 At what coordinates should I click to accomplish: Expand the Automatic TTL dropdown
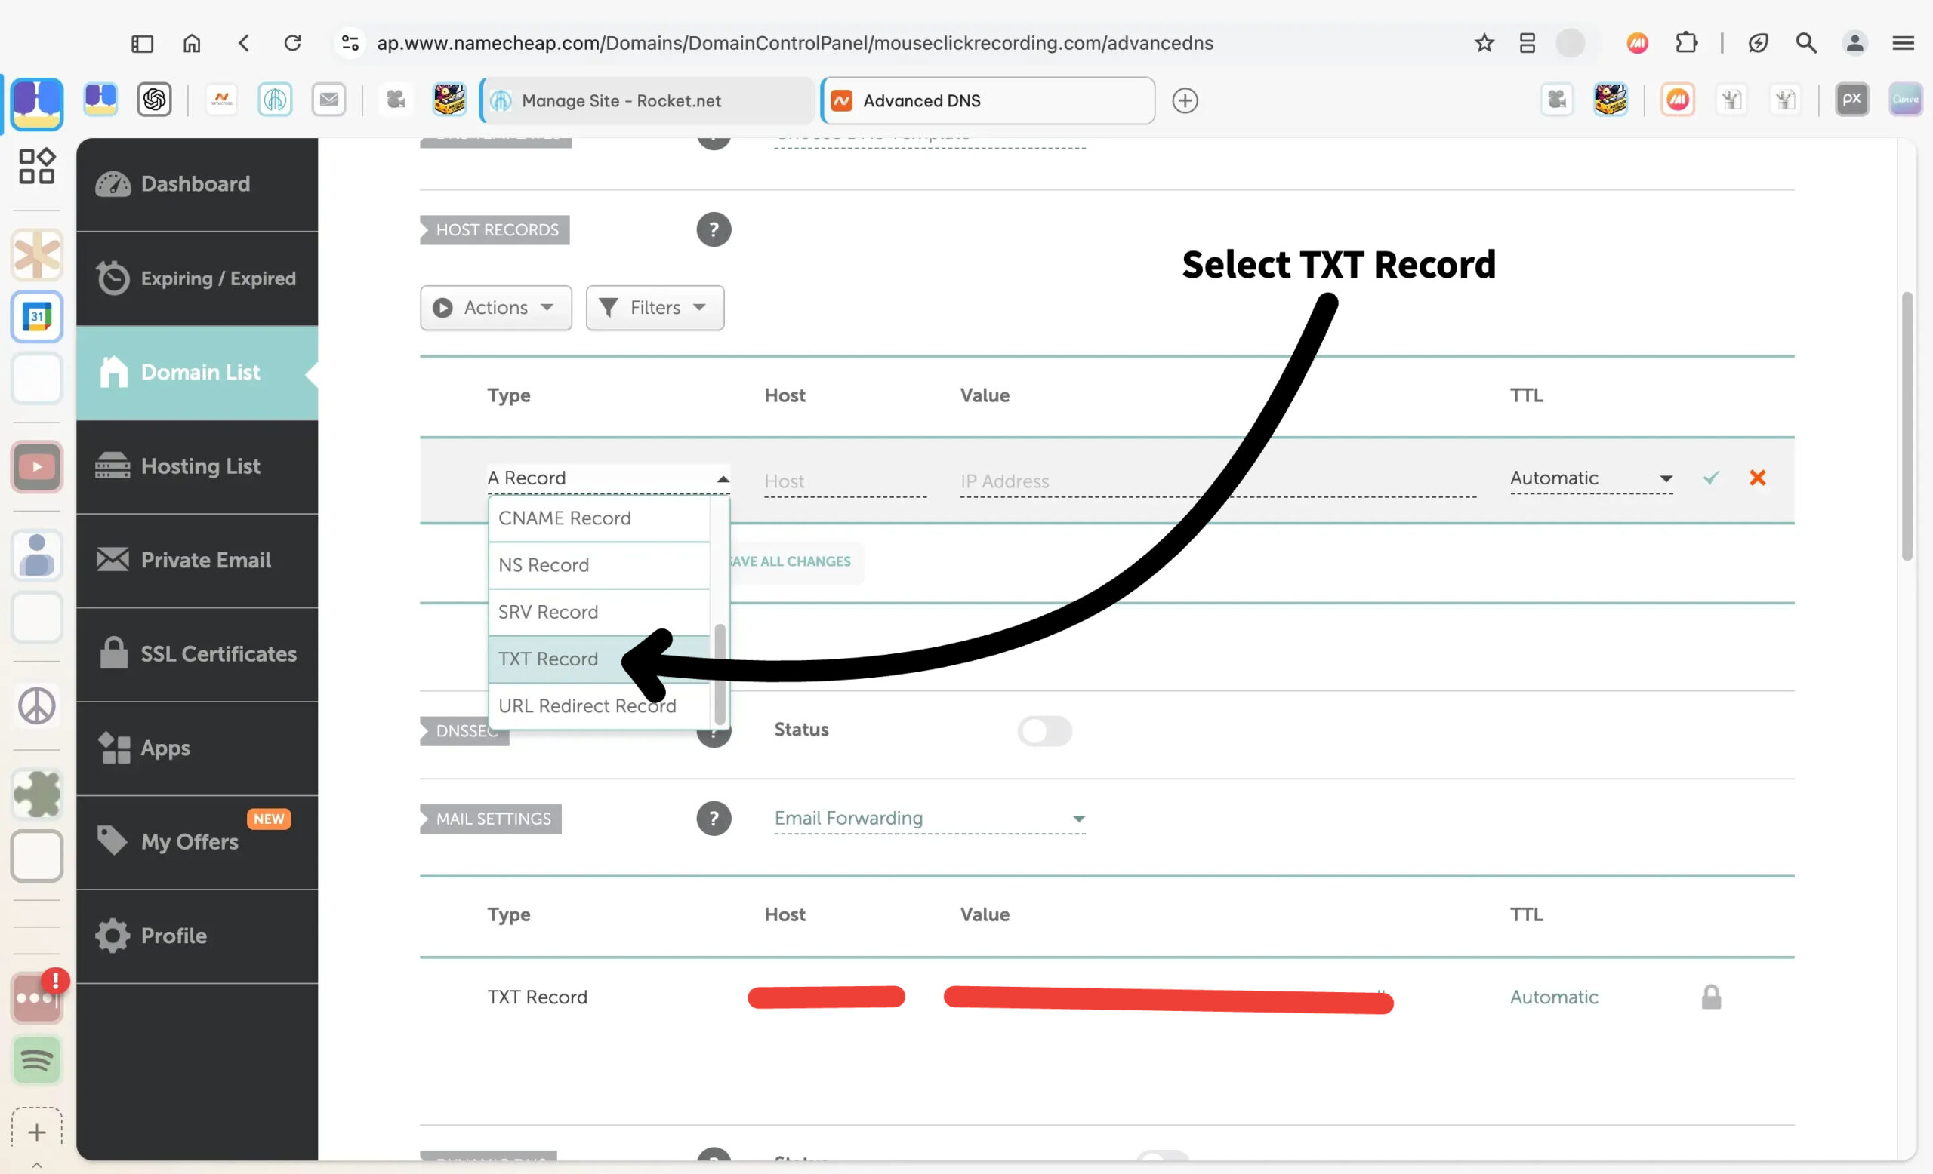1591,478
